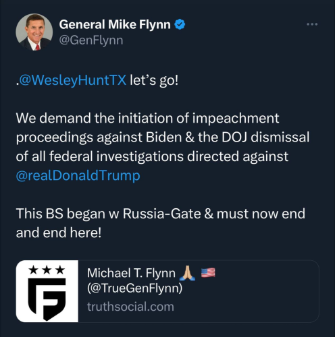Open the Michael T. Flynn card title
The height and width of the screenshot is (337, 335).
coord(131,273)
